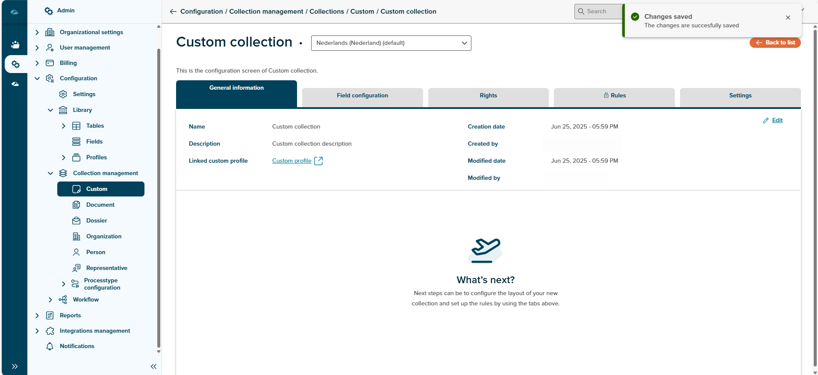Open the gears icon in left rail

tap(16, 64)
